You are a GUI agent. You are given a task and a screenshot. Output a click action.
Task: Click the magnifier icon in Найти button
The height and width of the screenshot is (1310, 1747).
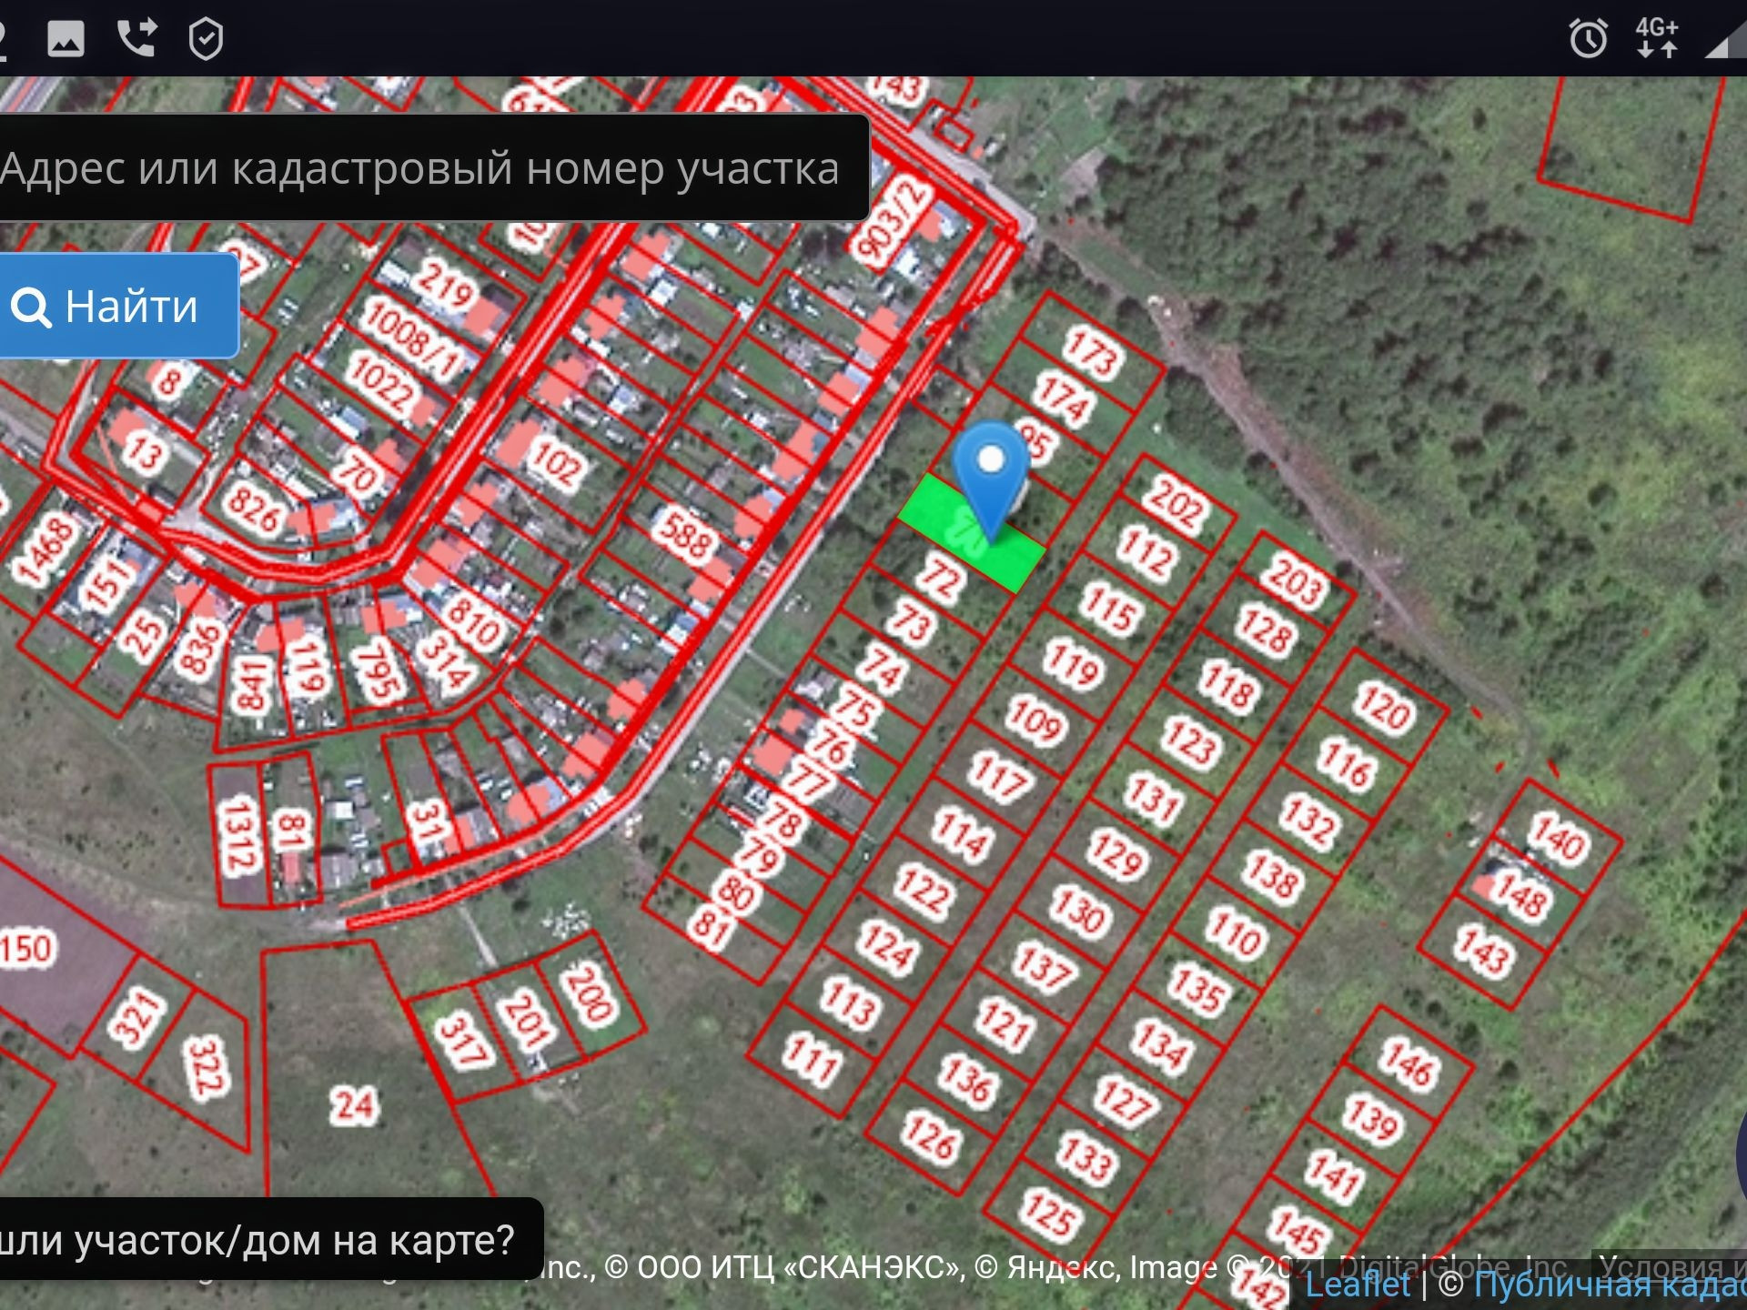point(31,307)
